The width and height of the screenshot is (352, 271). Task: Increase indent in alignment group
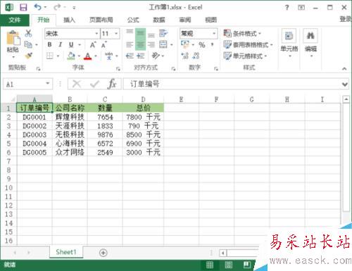click(141, 56)
